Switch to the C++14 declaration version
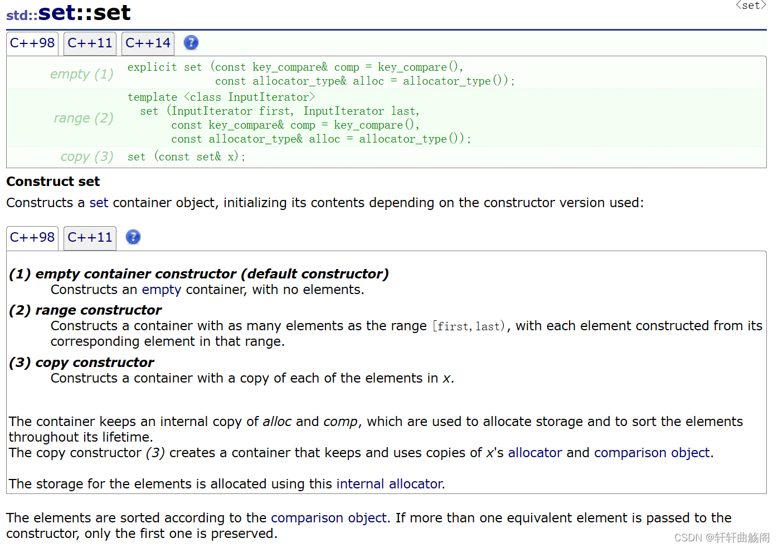Image resolution: width=778 pixels, height=548 pixels. [x=148, y=42]
